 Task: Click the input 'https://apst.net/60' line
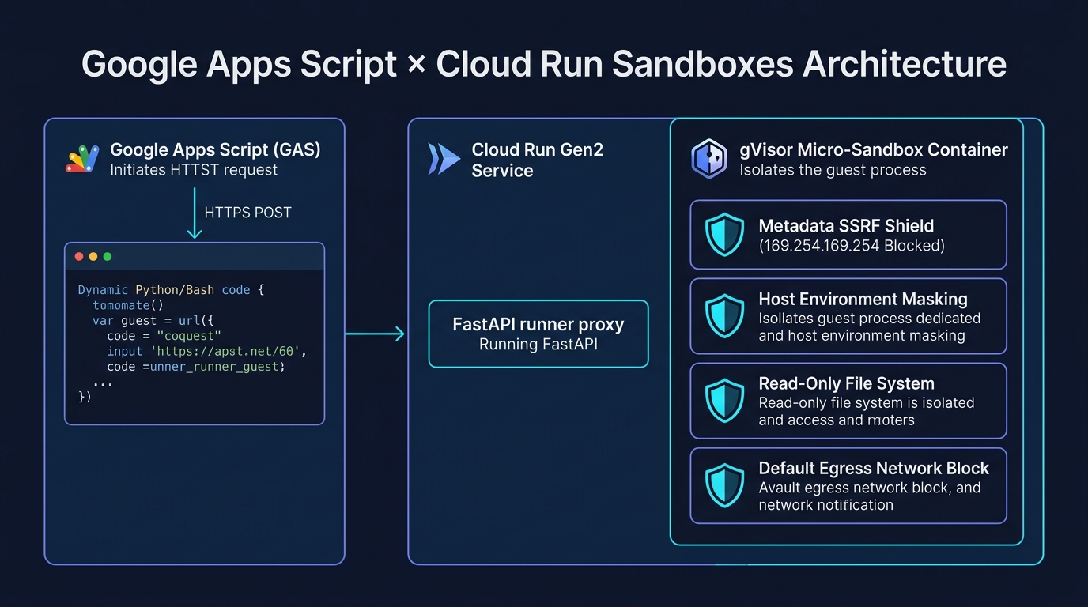pyautogui.click(x=206, y=352)
